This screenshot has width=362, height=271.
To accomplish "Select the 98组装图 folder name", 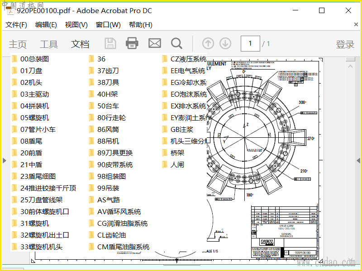I will (111, 177).
